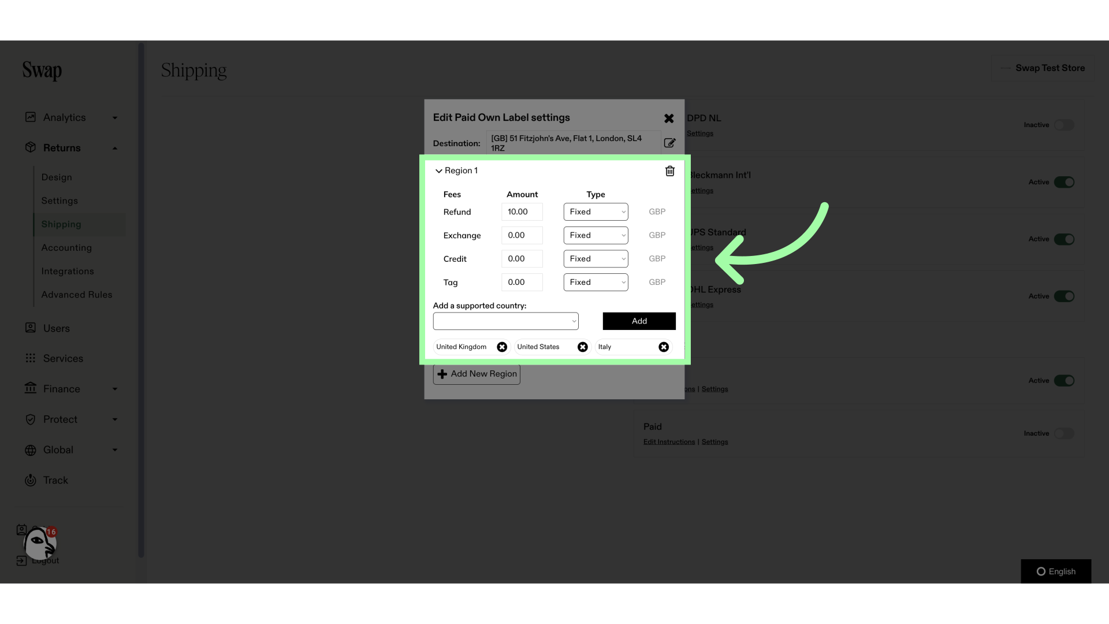Open the Accounting page under Returns
1109x624 pixels.
pos(66,248)
